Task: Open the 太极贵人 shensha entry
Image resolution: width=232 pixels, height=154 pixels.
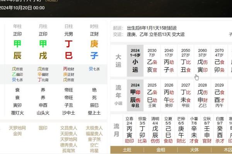Action: [x=94, y=128]
